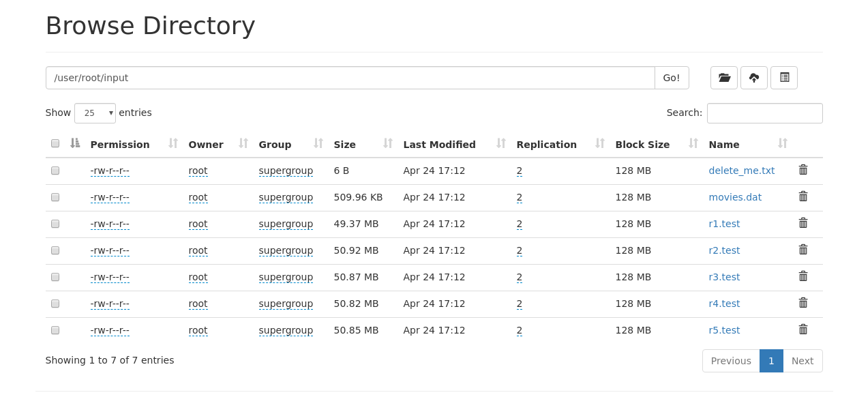Sort by Owner column arrows

[243, 143]
